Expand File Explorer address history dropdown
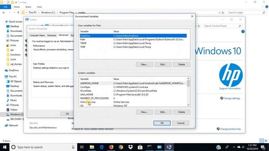 [219, 13]
